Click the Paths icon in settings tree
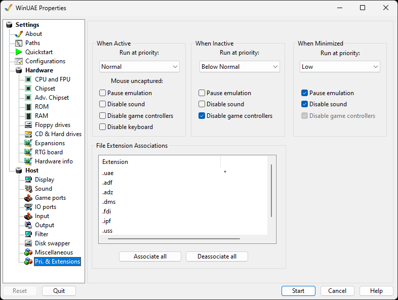Viewport: 398px width, 300px height. 19,43
